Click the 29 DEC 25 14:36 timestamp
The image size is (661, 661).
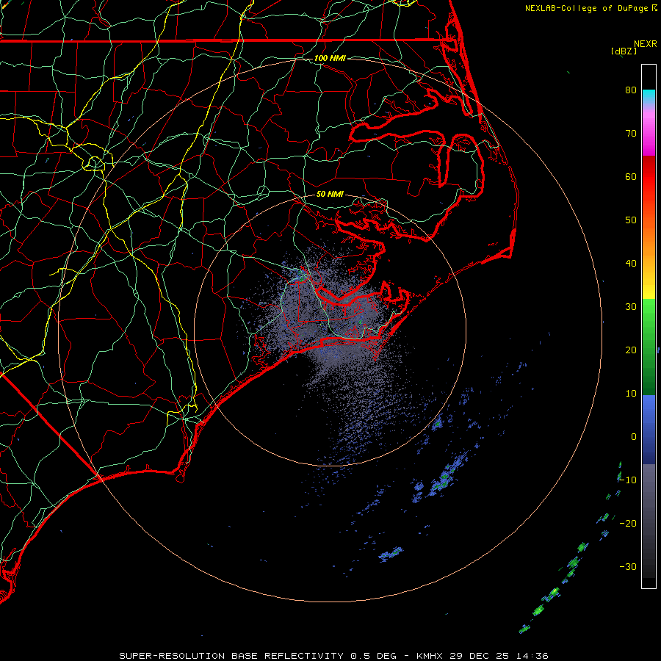(x=499, y=656)
